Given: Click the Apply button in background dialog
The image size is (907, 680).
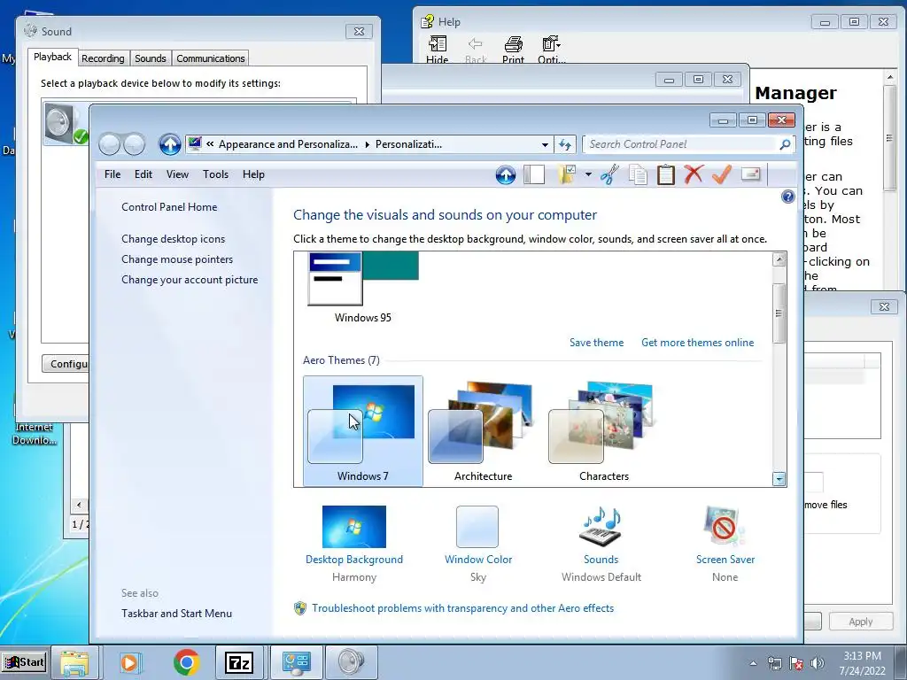Looking at the screenshot, I should click(861, 622).
